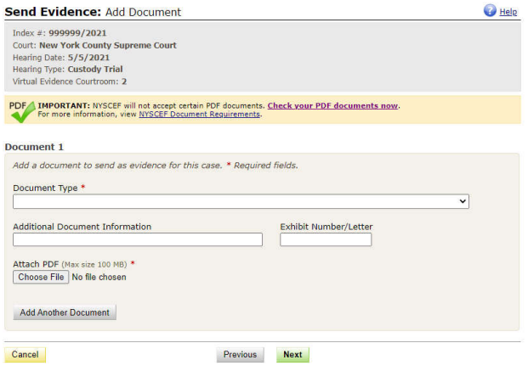Click the Attach PDF label
528x371 pixels.
(36, 264)
